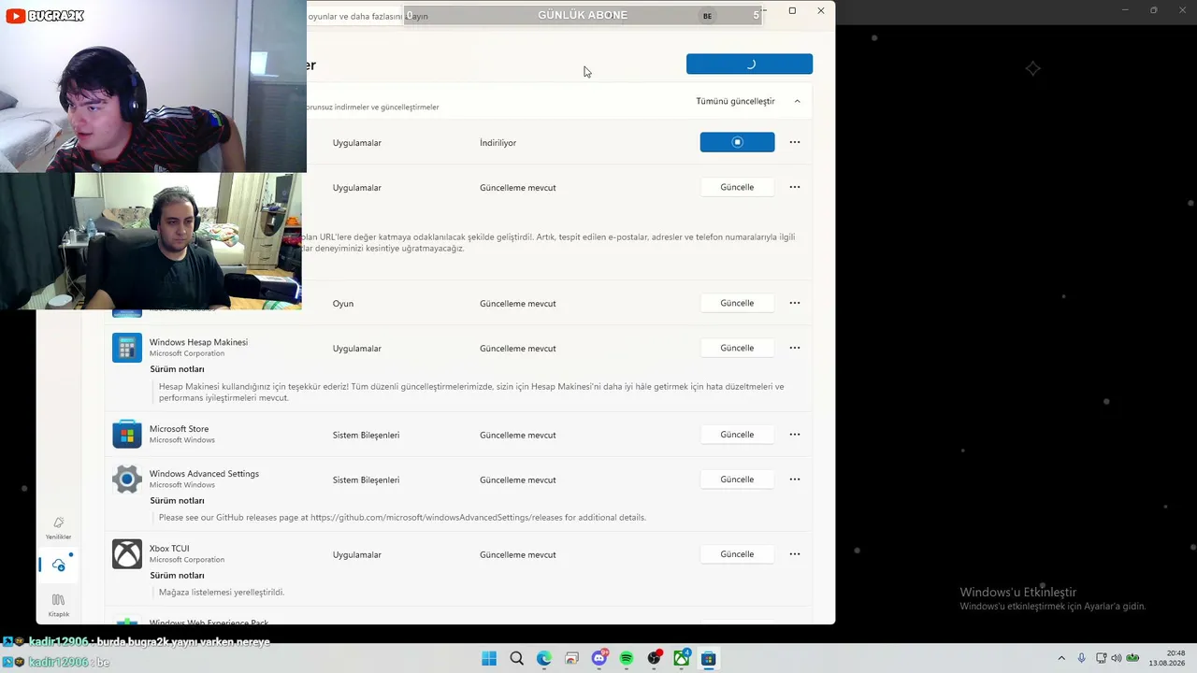Switch to Microsoft Store in the taskbar
This screenshot has width=1197, height=673.
(709, 659)
